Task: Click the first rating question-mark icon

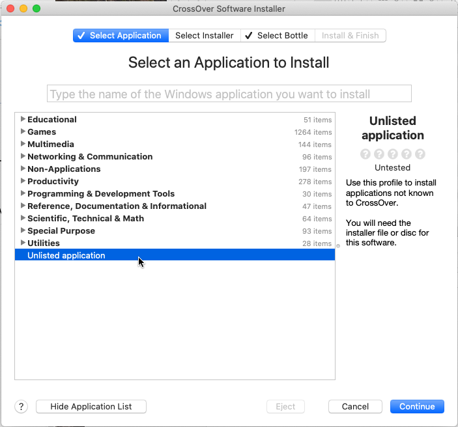Action: [x=365, y=154]
